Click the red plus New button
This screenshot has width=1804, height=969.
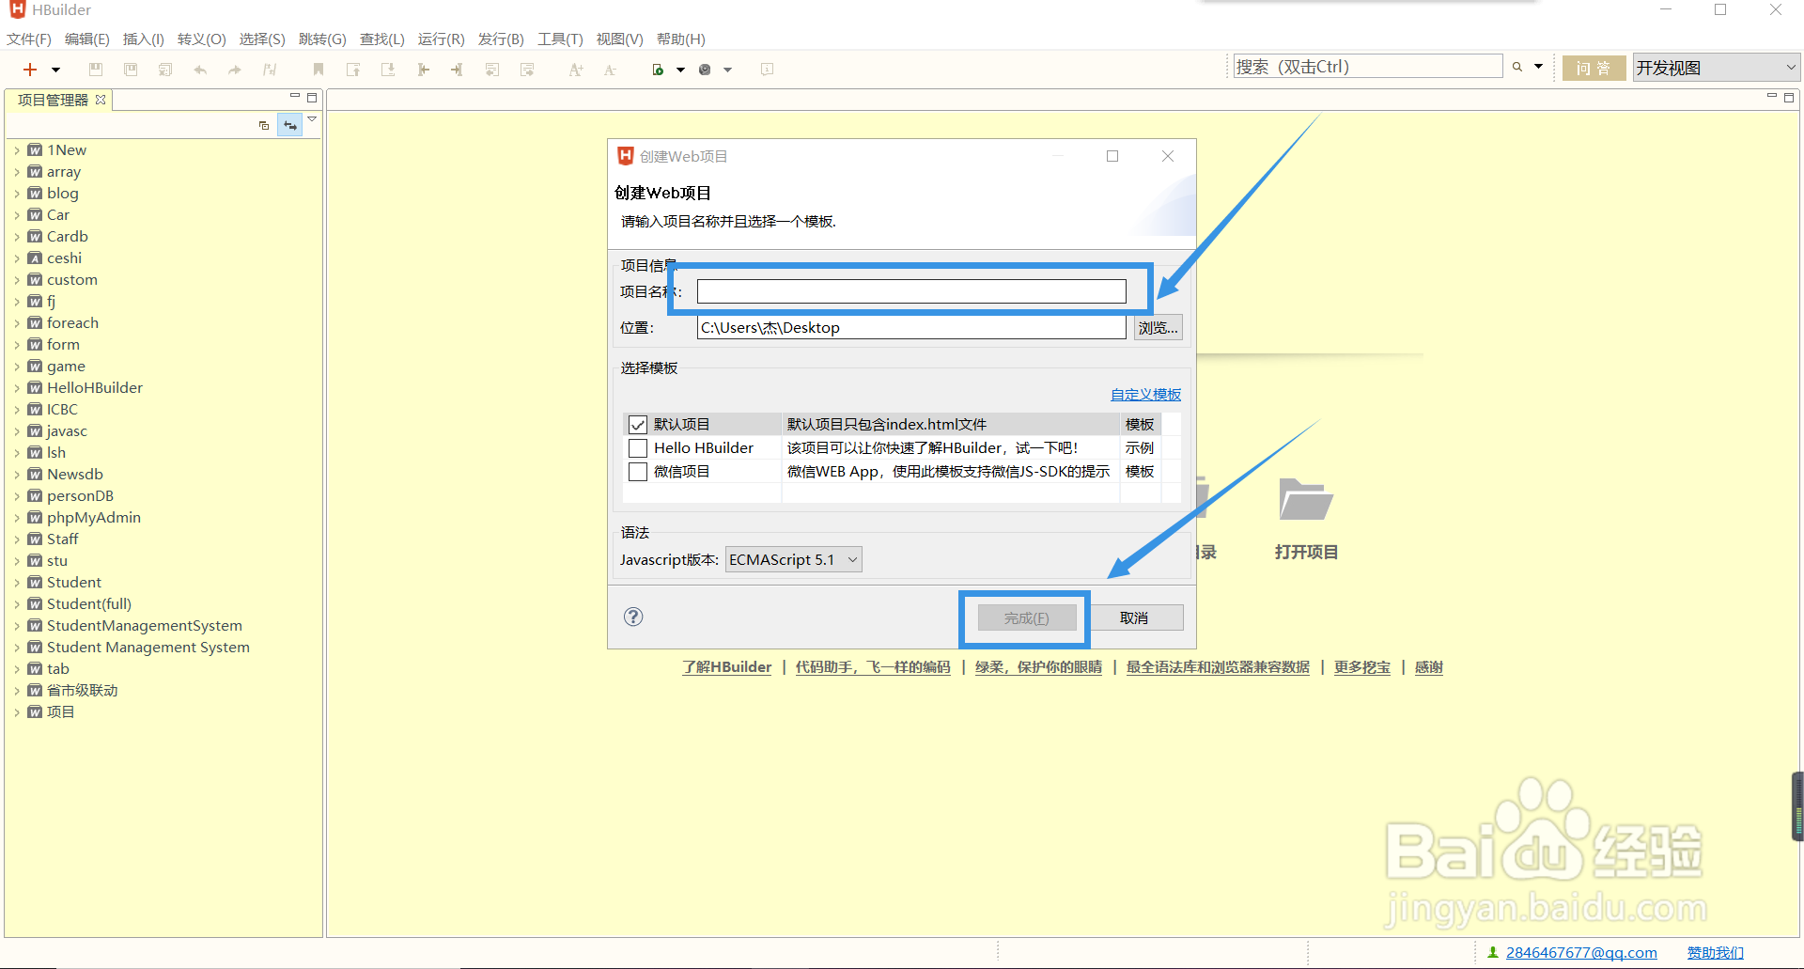pos(30,70)
